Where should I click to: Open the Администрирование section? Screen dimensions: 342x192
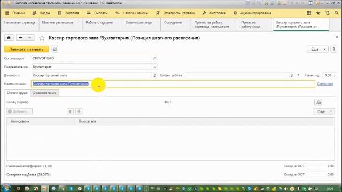point(252,13)
